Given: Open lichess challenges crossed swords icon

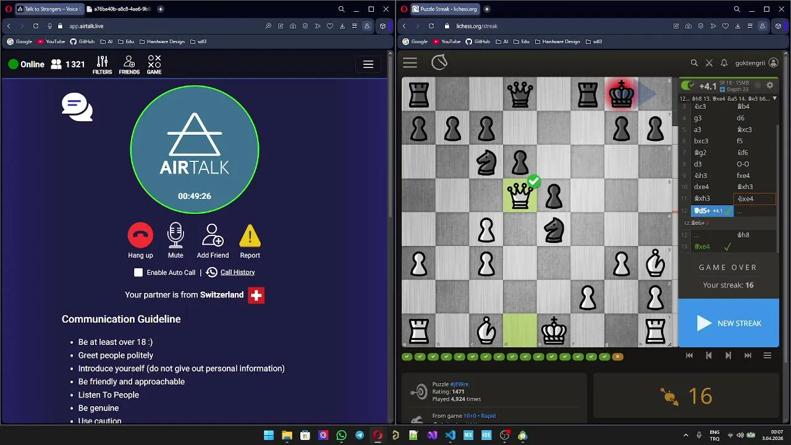Looking at the screenshot, I should point(709,63).
